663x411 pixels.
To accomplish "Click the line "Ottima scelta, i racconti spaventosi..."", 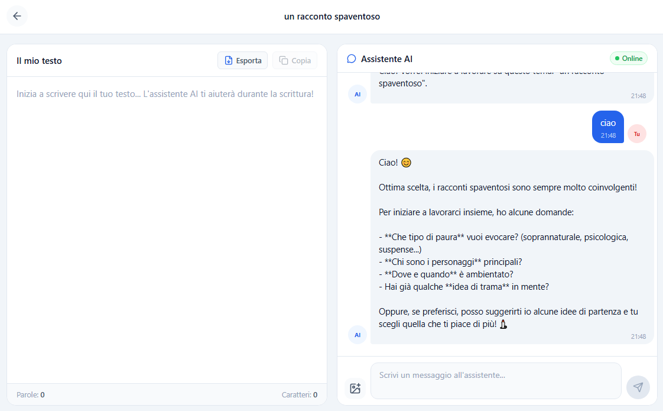I will (508, 187).
